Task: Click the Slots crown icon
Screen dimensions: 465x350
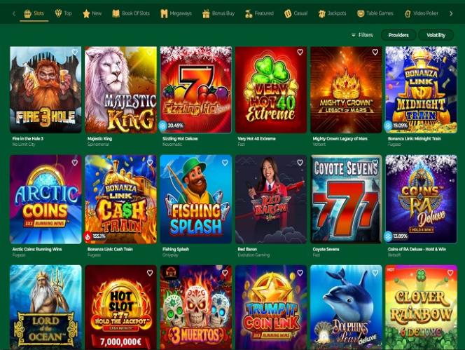Action: tap(27, 13)
